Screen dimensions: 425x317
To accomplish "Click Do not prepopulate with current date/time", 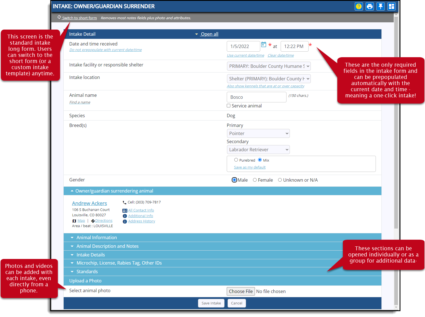I will click(106, 50).
